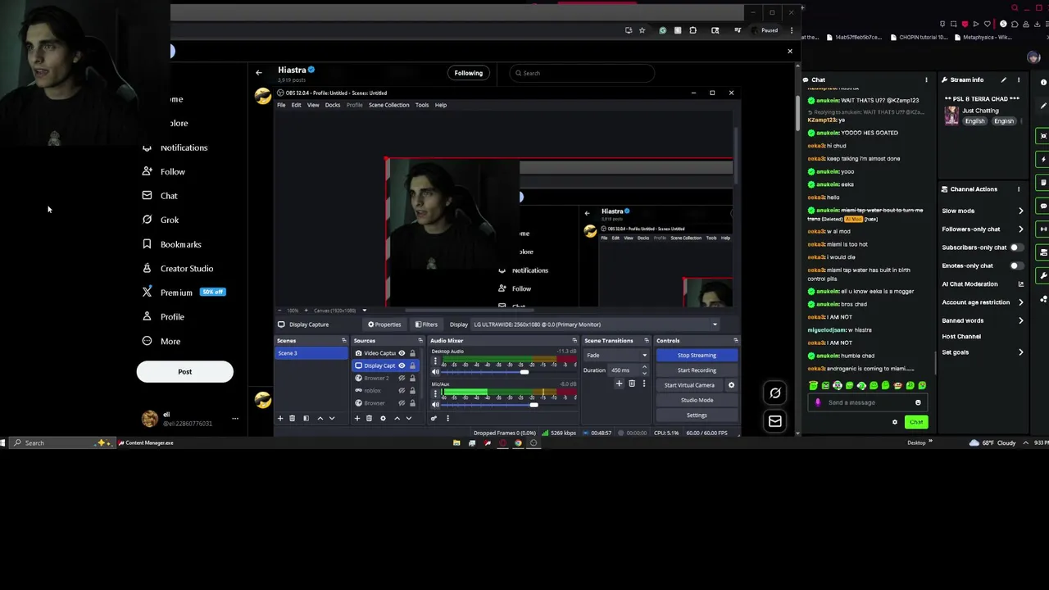Open floating messages envelope icon on X
The image size is (1049, 590).
[774, 421]
